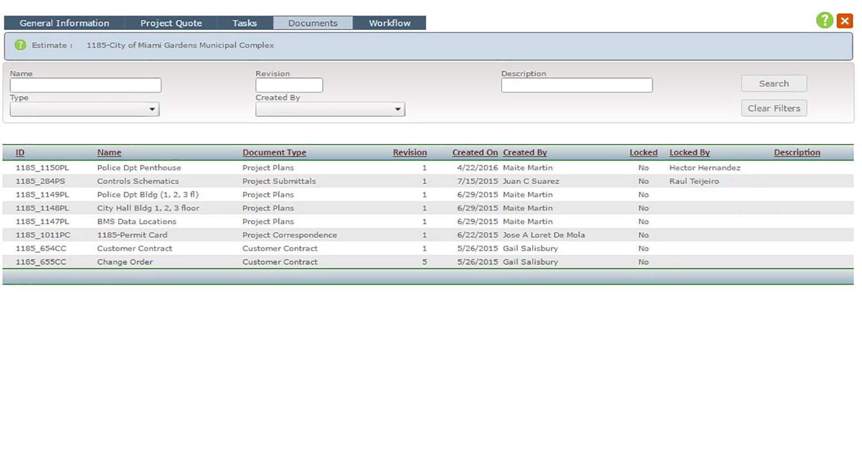Viewport: 862px width, 467px height.
Task: Click the Clear Filters button
Action: [773, 108]
